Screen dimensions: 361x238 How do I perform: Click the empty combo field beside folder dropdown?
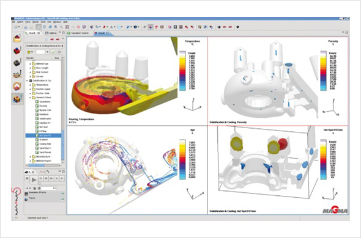[x=42, y=52]
